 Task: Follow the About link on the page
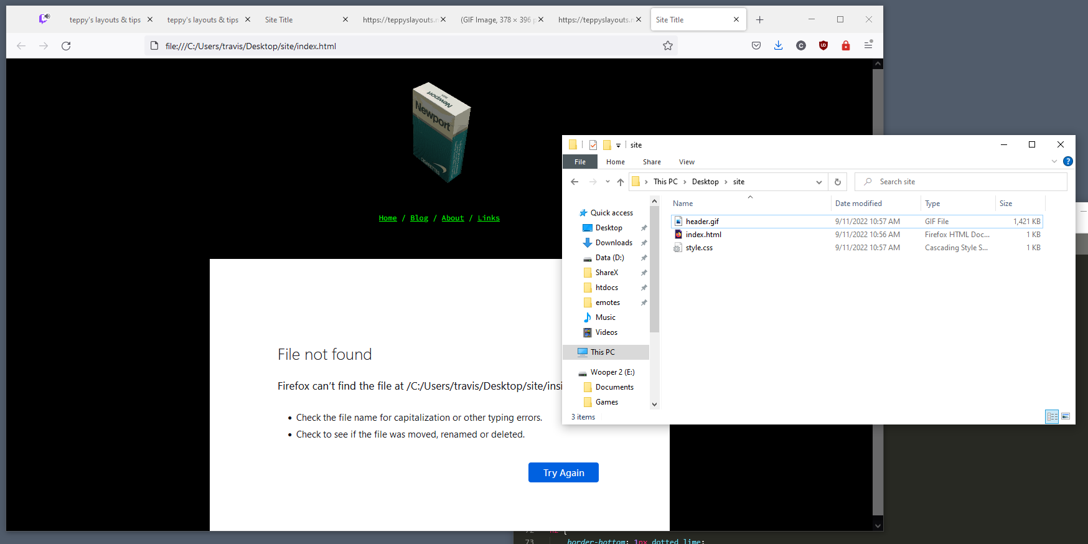[453, 218]
